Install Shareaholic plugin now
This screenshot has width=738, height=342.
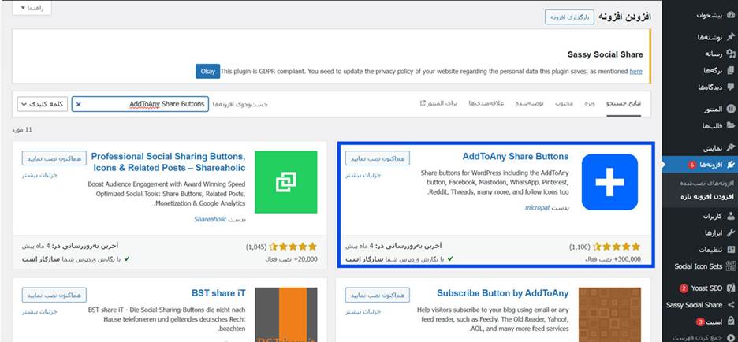[54, 158]
